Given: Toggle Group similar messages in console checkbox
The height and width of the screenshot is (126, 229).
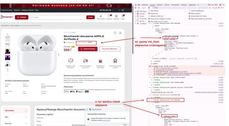Looking at the screenshot, I should tap(149, 19).
